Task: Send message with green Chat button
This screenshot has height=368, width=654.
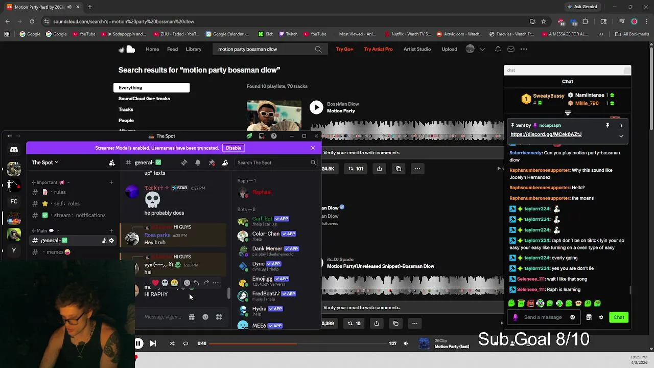Action: (619, 317)
